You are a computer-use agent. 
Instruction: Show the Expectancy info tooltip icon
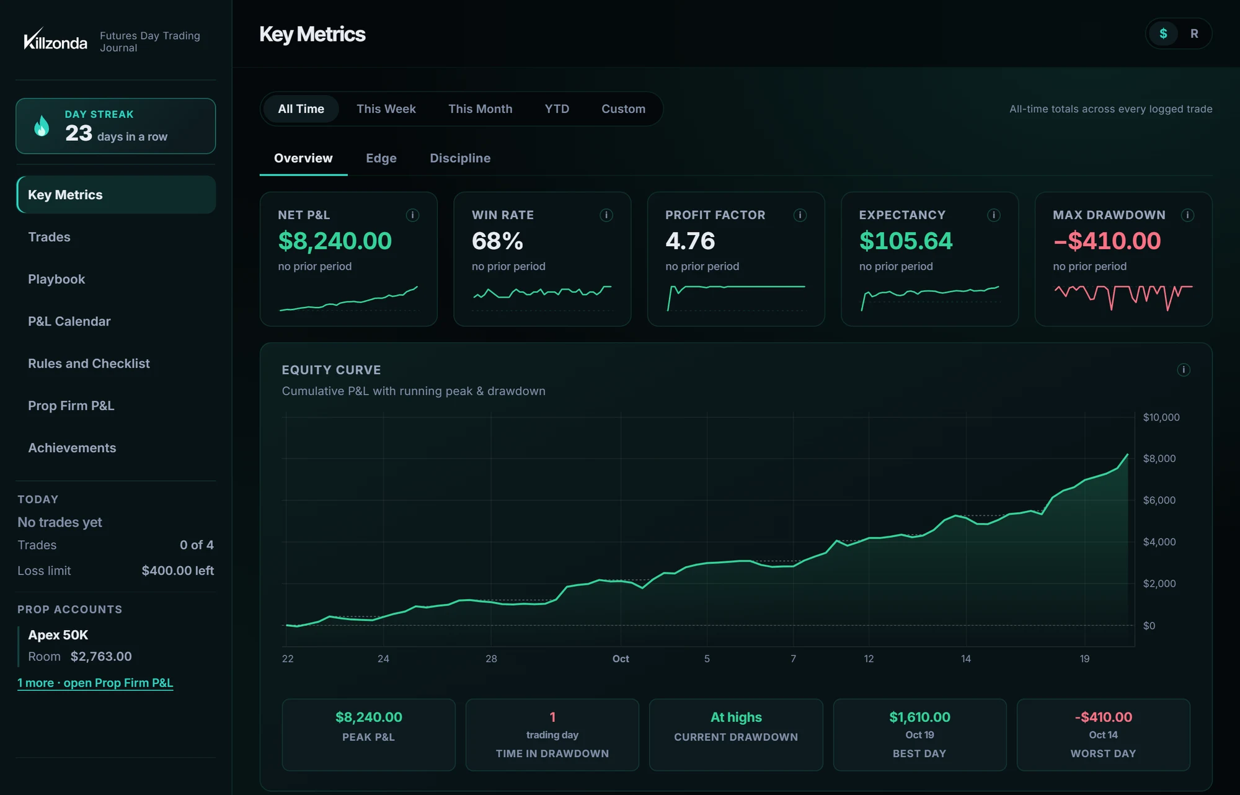[994, 215]
